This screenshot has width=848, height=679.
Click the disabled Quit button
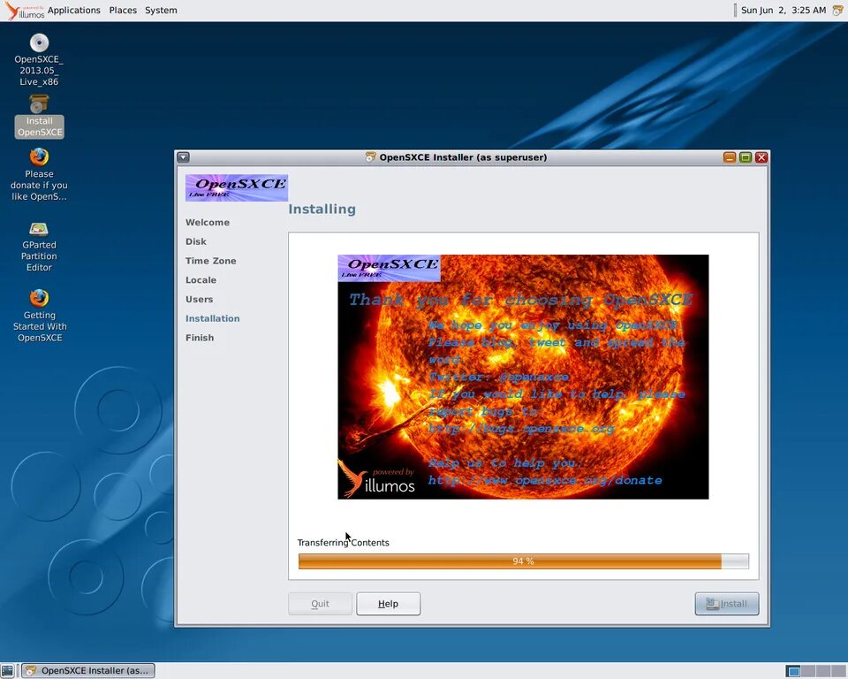tap(320, 604)
